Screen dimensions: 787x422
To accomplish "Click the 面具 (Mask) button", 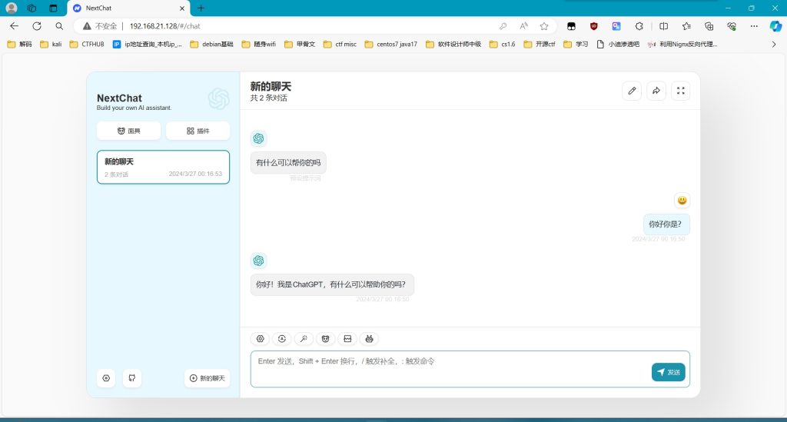I will pyautogui.click(x=129, y=131).
